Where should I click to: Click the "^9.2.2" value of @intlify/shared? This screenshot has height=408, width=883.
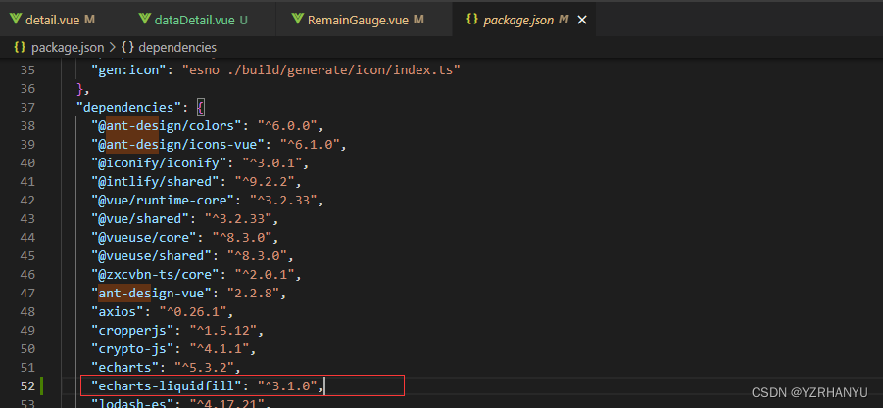point(267,182)
